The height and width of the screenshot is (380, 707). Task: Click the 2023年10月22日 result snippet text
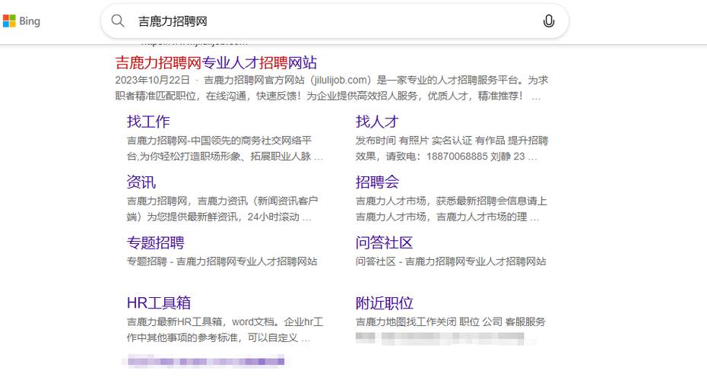coord(331,81)
